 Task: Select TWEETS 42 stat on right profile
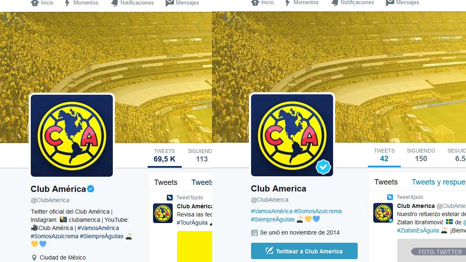point(384,155)
